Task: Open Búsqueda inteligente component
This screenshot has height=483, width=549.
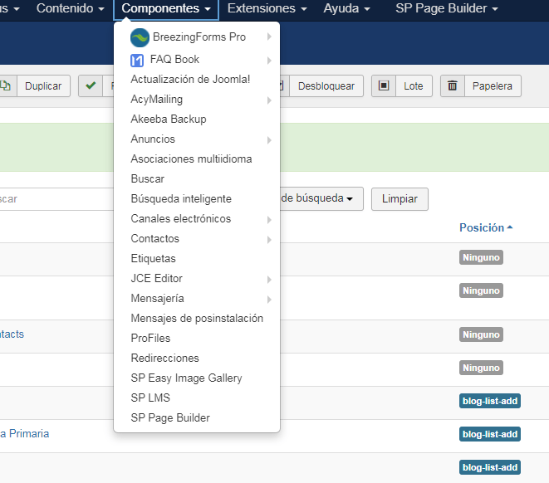Action: [181, 199]
